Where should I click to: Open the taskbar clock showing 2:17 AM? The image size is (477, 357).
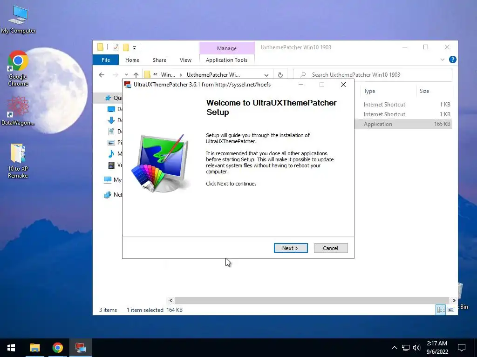pyautogui.click(x=437, y=348)
